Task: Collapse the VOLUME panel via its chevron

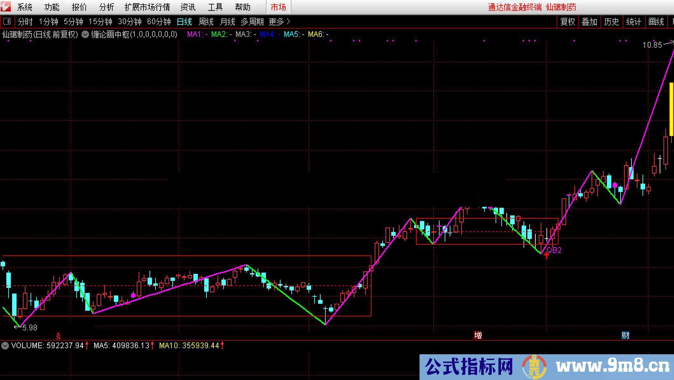Action: click(x=5, y=346)
